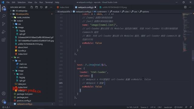Viewport: 194px width, 109px height.
Task: Expand the node_modules folder
Action: (x=23, y=18)
